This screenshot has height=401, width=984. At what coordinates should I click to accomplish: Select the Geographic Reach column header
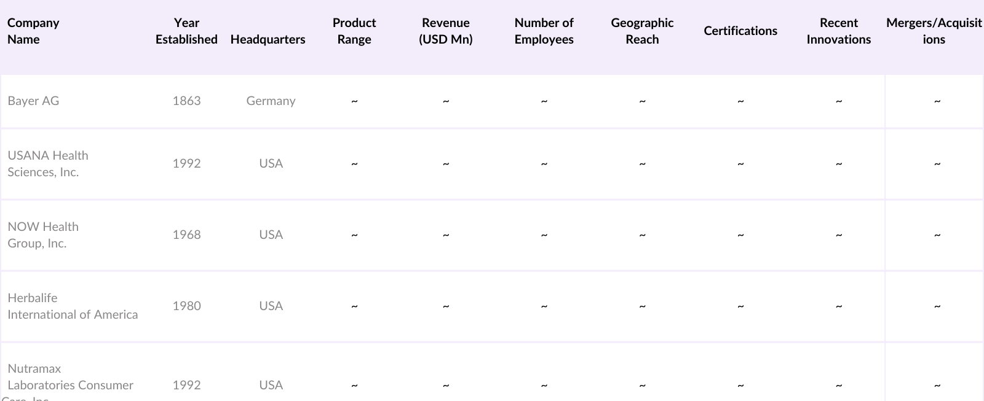tap(642, 31)
